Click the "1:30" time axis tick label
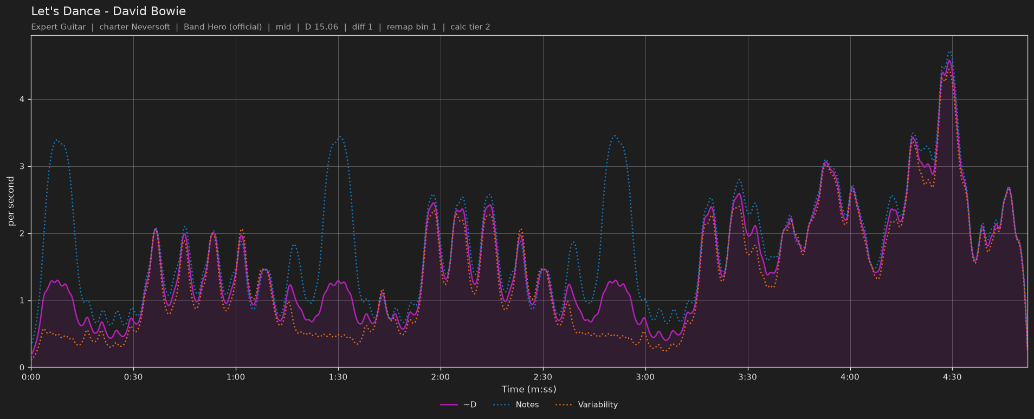Image resolution: width=1034 pixels, height=419 pixels. click(338, 377)
